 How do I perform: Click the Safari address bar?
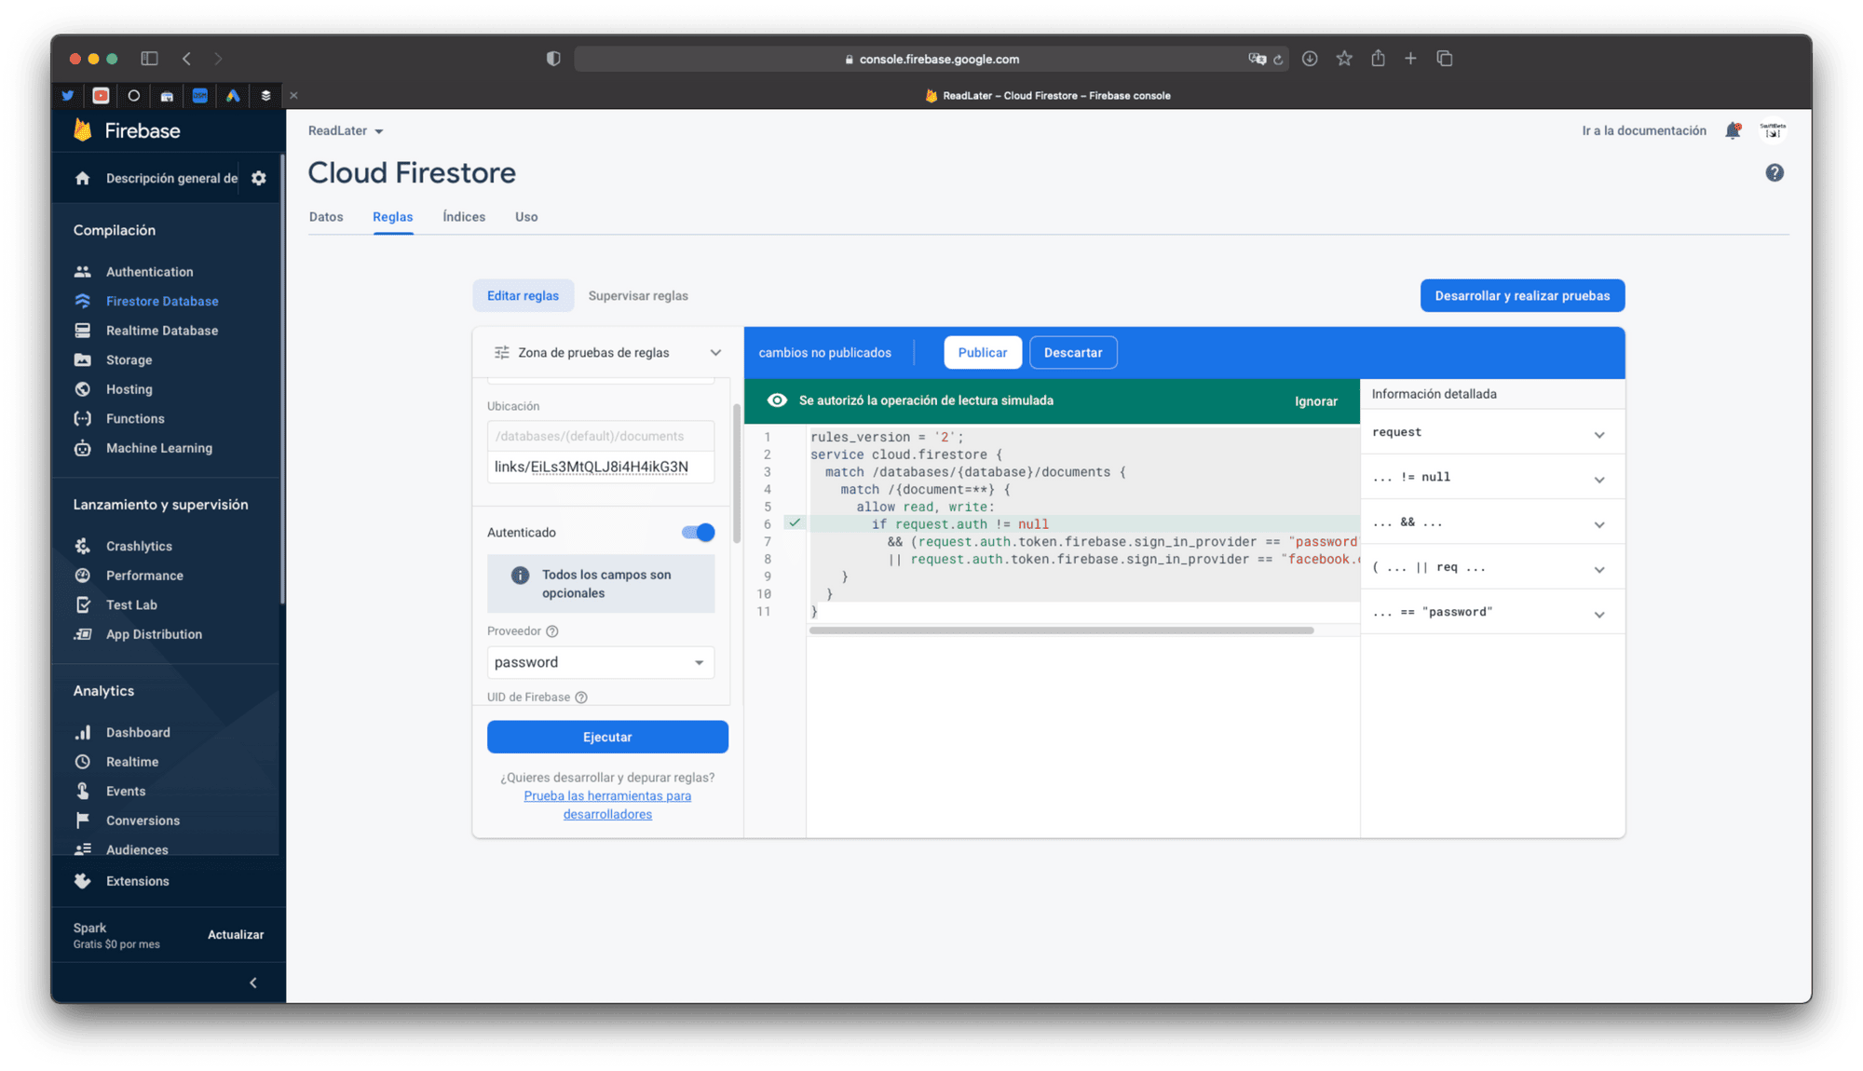point(931,59)
